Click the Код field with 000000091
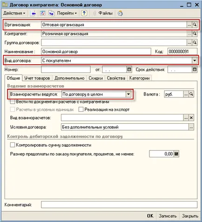Screen dimensions: 202x222 coord(182,52)
